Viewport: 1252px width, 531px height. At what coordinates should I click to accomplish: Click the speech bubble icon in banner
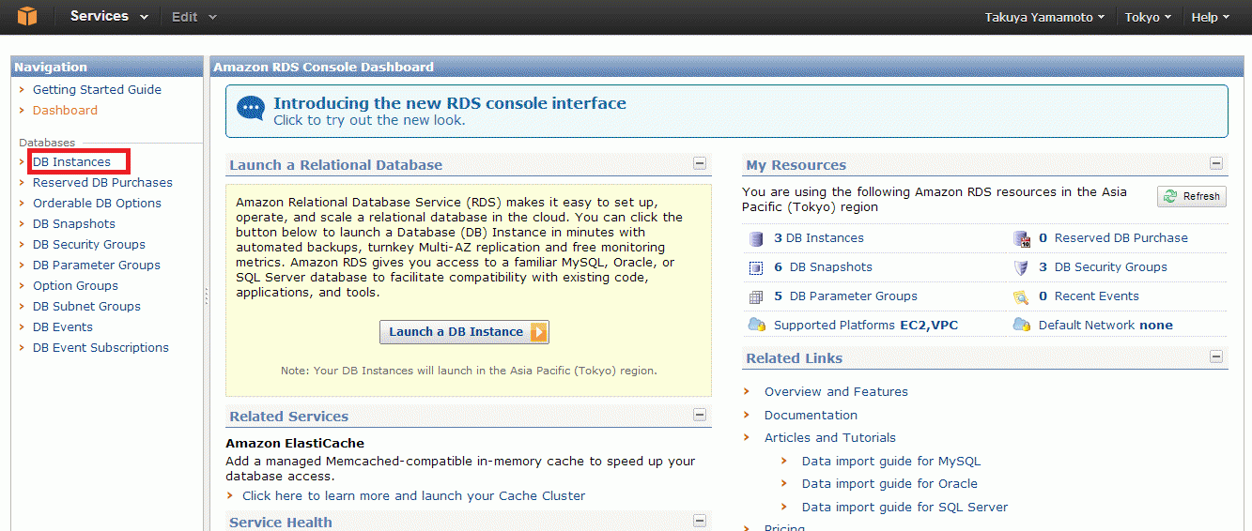click(x=251, y=110)
